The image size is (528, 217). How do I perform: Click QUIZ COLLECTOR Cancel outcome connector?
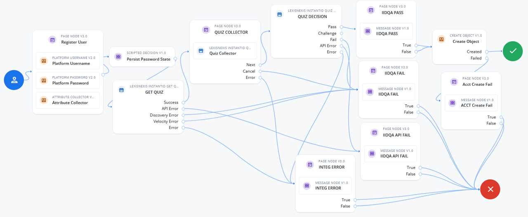pos(260,71)
